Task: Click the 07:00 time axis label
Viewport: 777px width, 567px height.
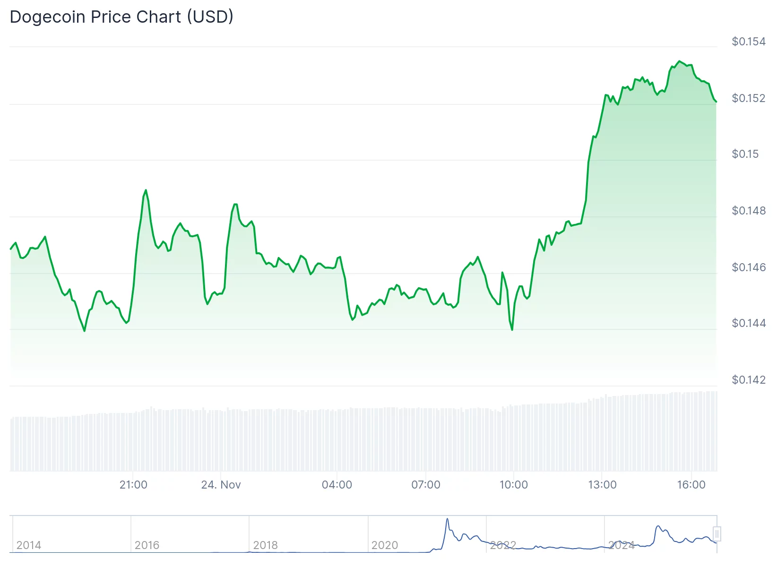Action: pos(426,485)
